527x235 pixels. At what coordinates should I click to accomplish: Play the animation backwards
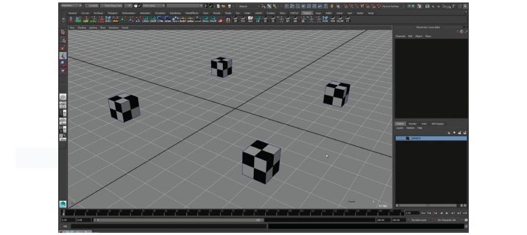point(441,213)
